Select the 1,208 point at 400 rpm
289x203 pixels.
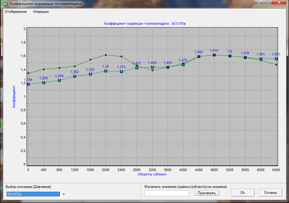pyautogui.click(x=44, y=82)
